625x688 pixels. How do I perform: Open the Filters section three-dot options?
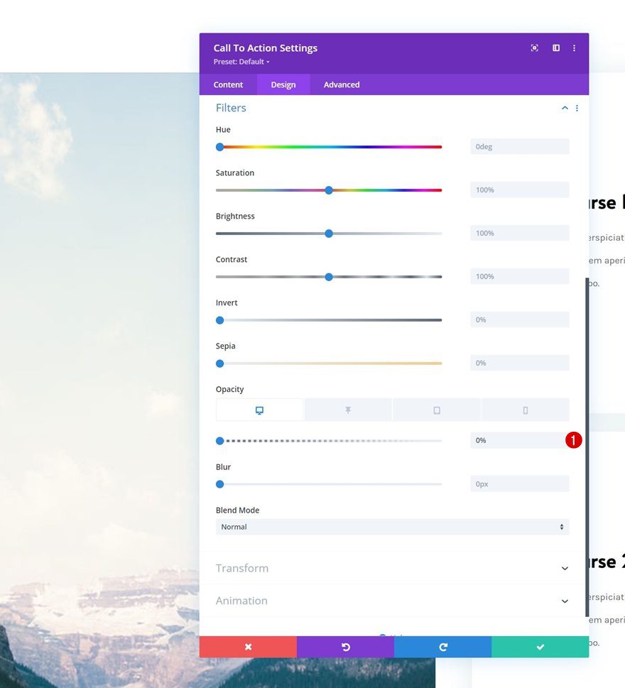click(577, 108)
